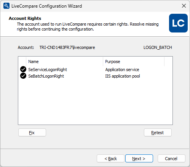The height and width of the screenshot is (167, 190).
Task: Select the SeBatchLogonRight row name
Action: click(x=46, y=76)
